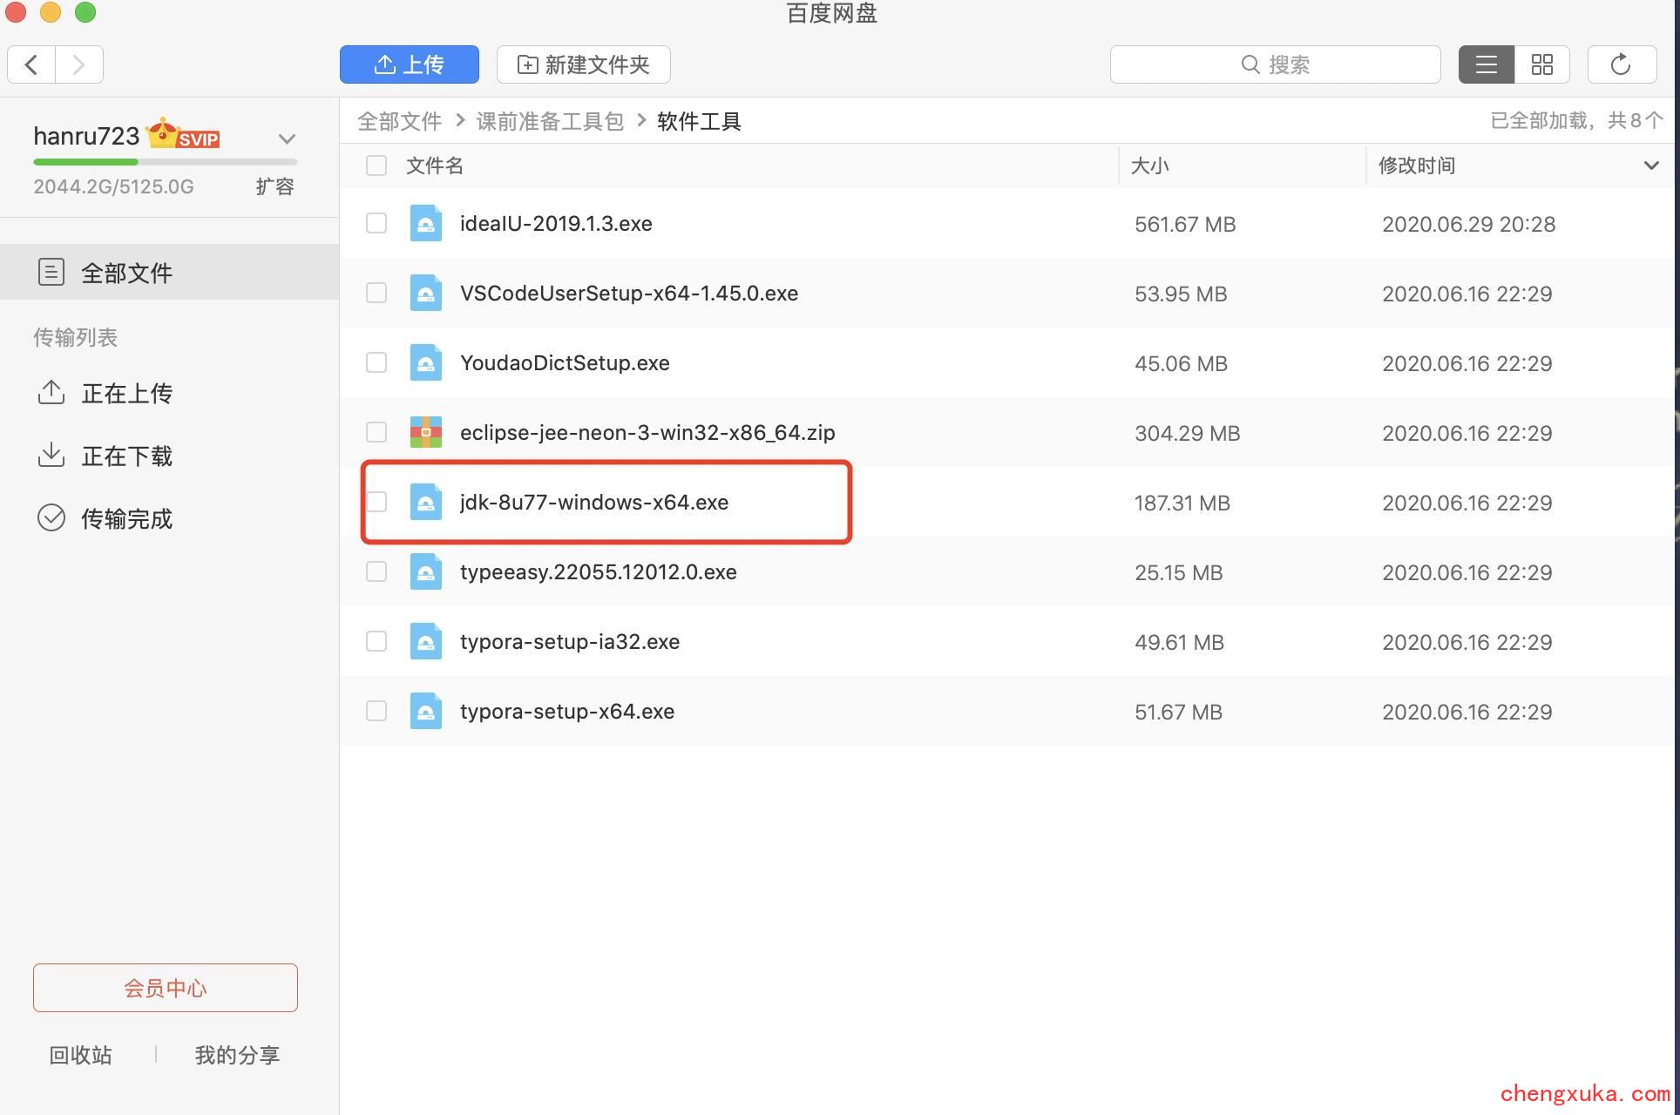The image size is (1680, 1115).
Task: Click the 全部文件 document icon in the sidebar
Action: [51, 273]
